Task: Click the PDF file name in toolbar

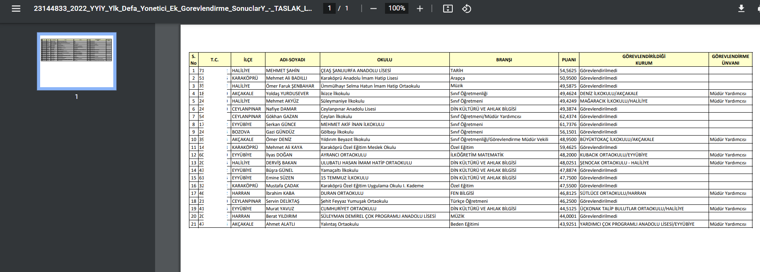Action: click(x=173, y=8)
